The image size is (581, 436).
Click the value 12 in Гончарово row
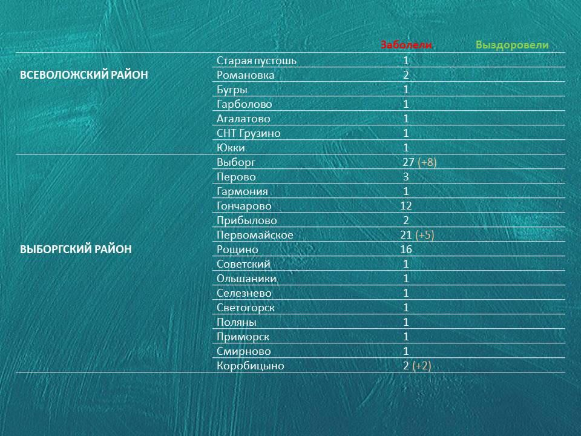click(x=405, y=206)
